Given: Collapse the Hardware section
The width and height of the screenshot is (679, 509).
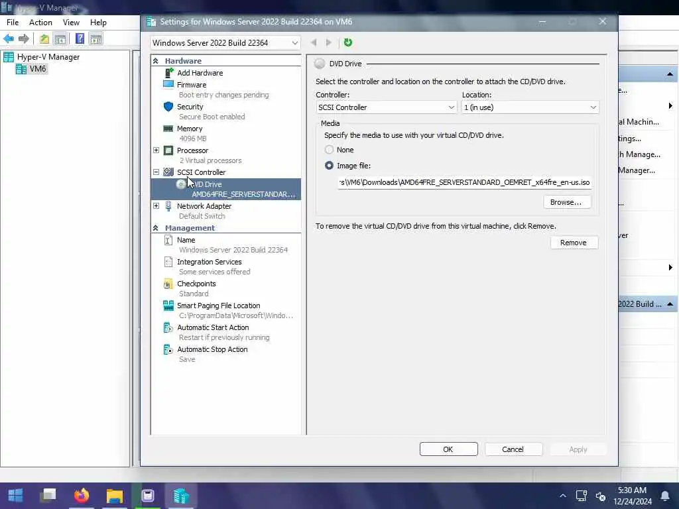Looking at the screenshot, I should (156, 61).
